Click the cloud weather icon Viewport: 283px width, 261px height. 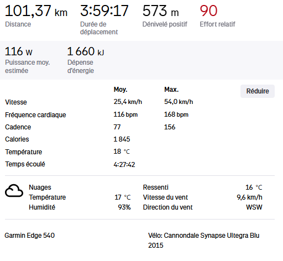[14, 191]
